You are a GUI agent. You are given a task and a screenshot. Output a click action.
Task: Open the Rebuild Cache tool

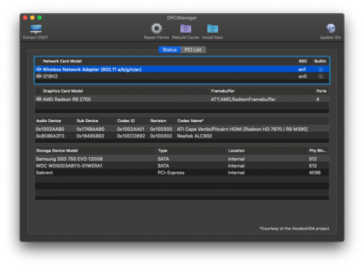click(x=184, y=28)
